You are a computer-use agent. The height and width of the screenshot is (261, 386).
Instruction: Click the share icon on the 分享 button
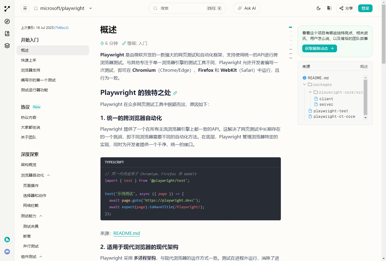341,8
